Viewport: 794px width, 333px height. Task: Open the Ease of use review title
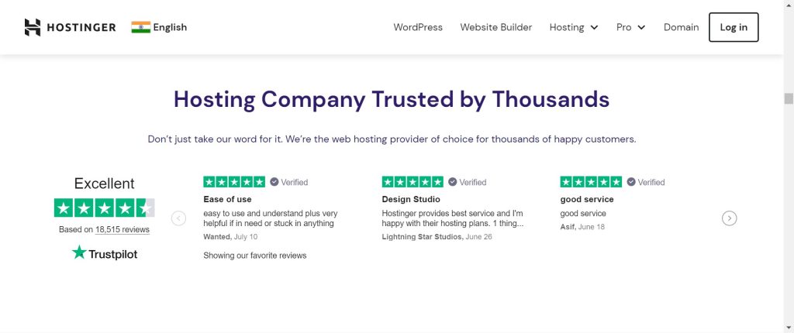226,199
